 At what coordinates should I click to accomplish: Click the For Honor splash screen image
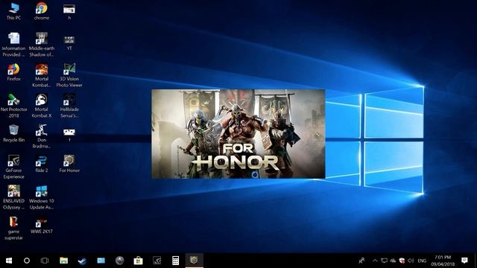[x=238, y=134]
